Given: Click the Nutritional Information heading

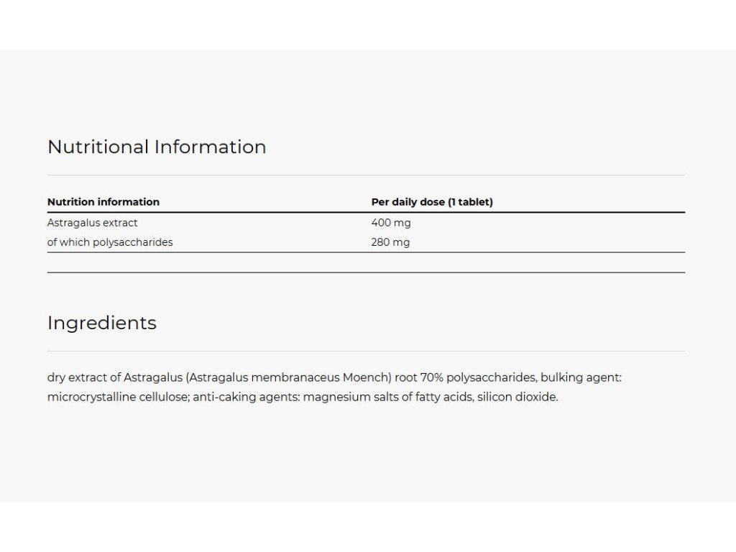Looking at the screenshot, I should click(x=157, y=147).
